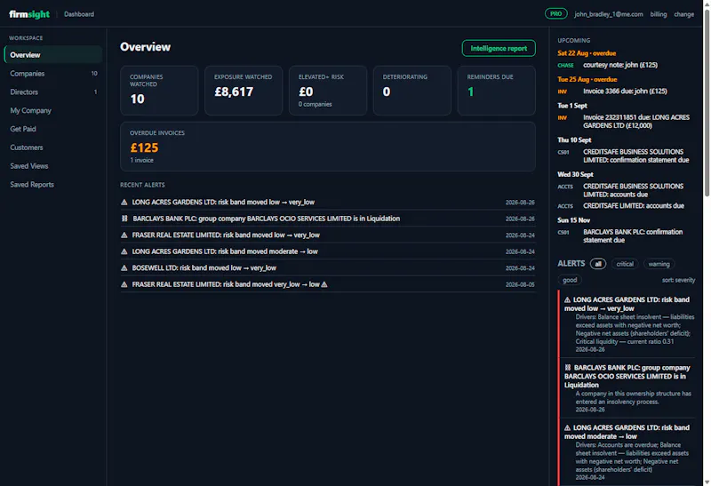Open BARCLAYS OCIO SERVICES Liquidation alert row
The height and width of the screenshot is (486, 711).
coord(328,219)
